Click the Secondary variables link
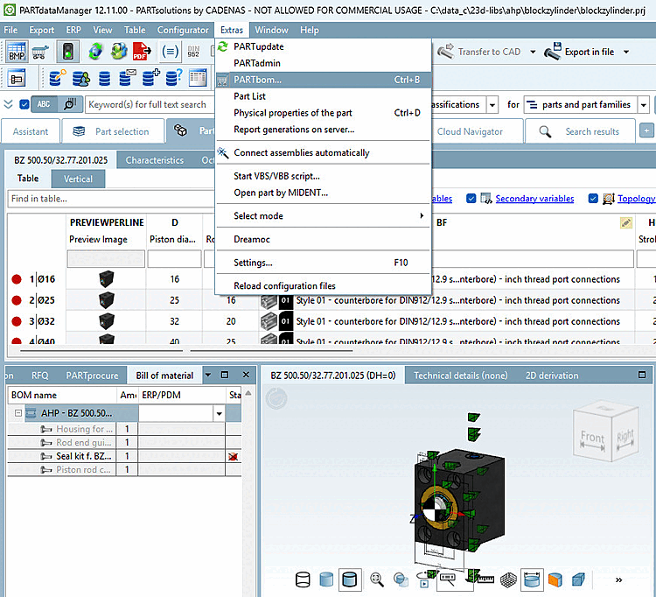The height and width of the screenshot is (597, 656). pos(534,199)
